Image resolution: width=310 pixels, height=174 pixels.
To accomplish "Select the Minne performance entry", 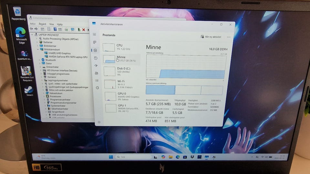I will click(121, 59).
